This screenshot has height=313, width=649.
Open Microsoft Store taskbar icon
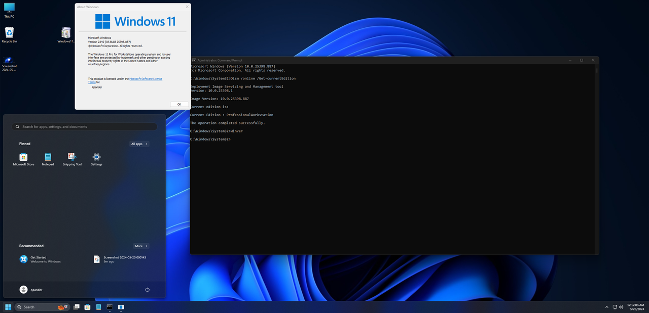(x=87, y=307)
